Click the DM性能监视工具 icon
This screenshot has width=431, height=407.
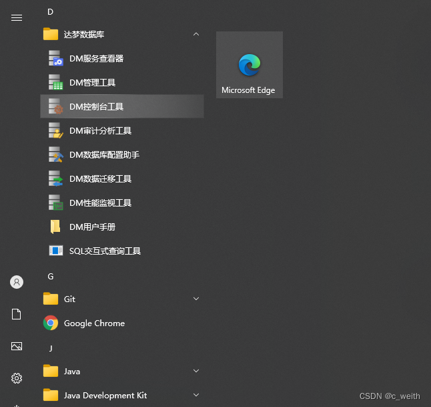56,202
